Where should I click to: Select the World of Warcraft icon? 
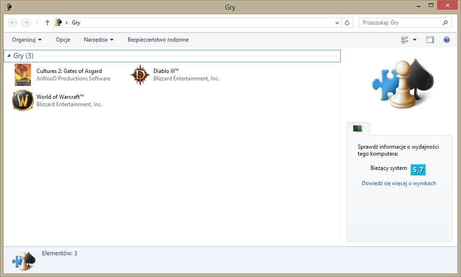[23, 100]
